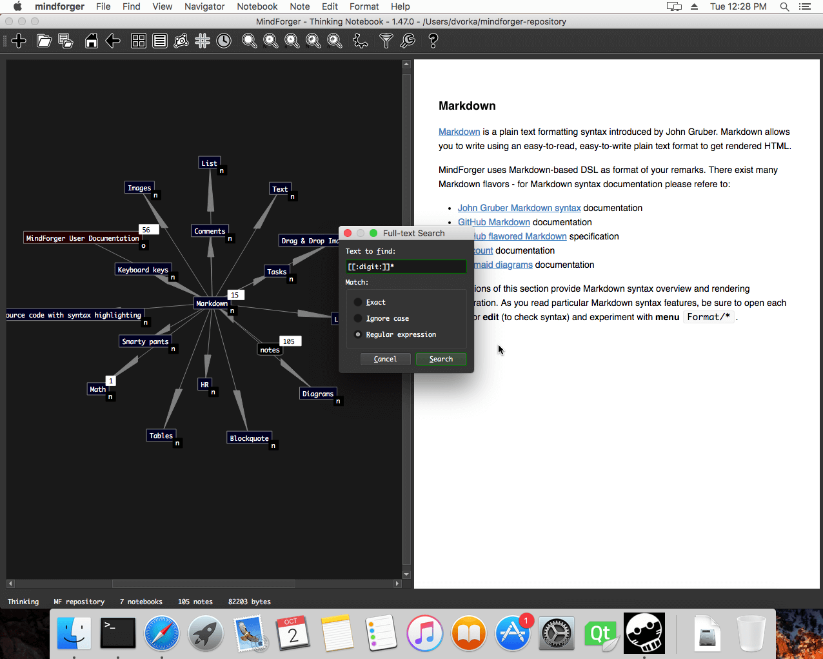This screenshot has width=823, height=659.
Task: Select the Exact match radio button
Action: [358, 302]
